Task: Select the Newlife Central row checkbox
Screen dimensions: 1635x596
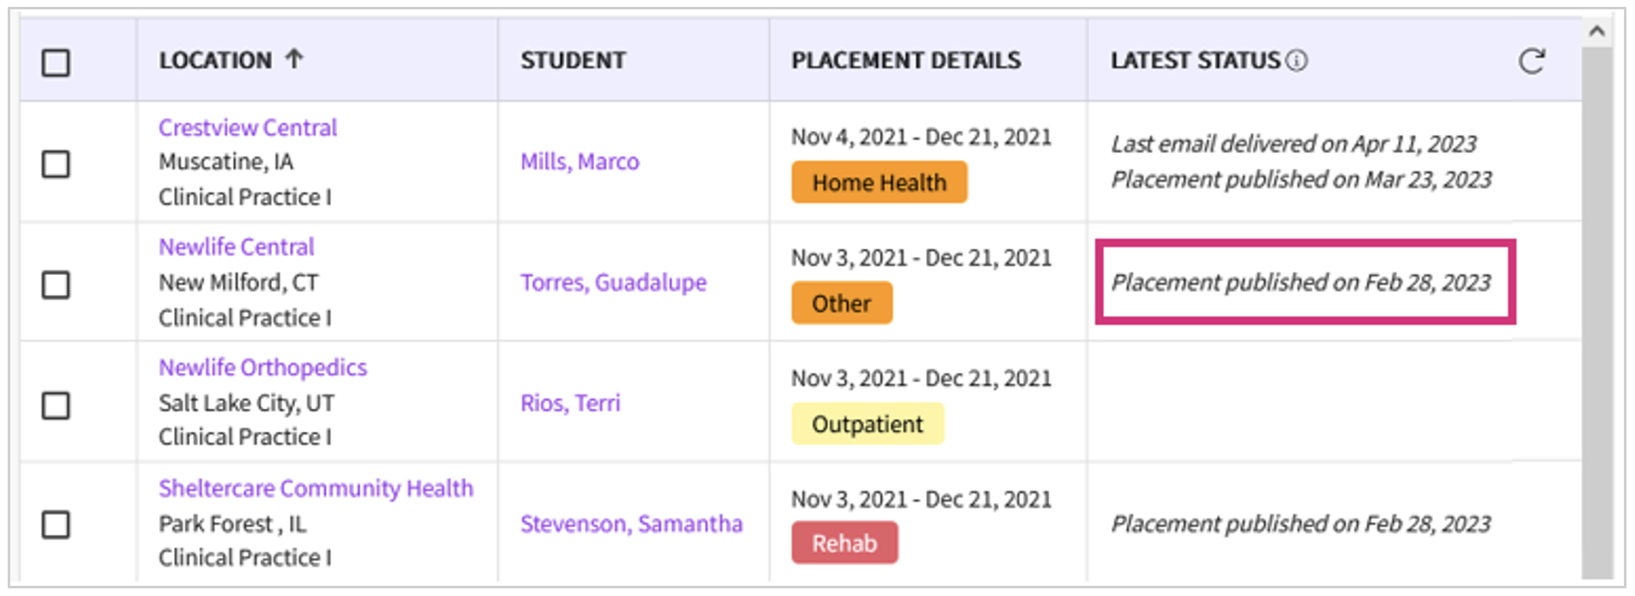Action: tap(56, 284)
